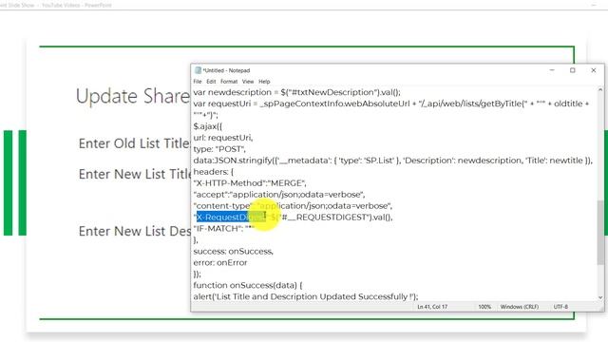Image resolution: width=608 pixels, height=342 pixels.
Task: Maximize the Notepad window
Action: click(x=572, y=70)
